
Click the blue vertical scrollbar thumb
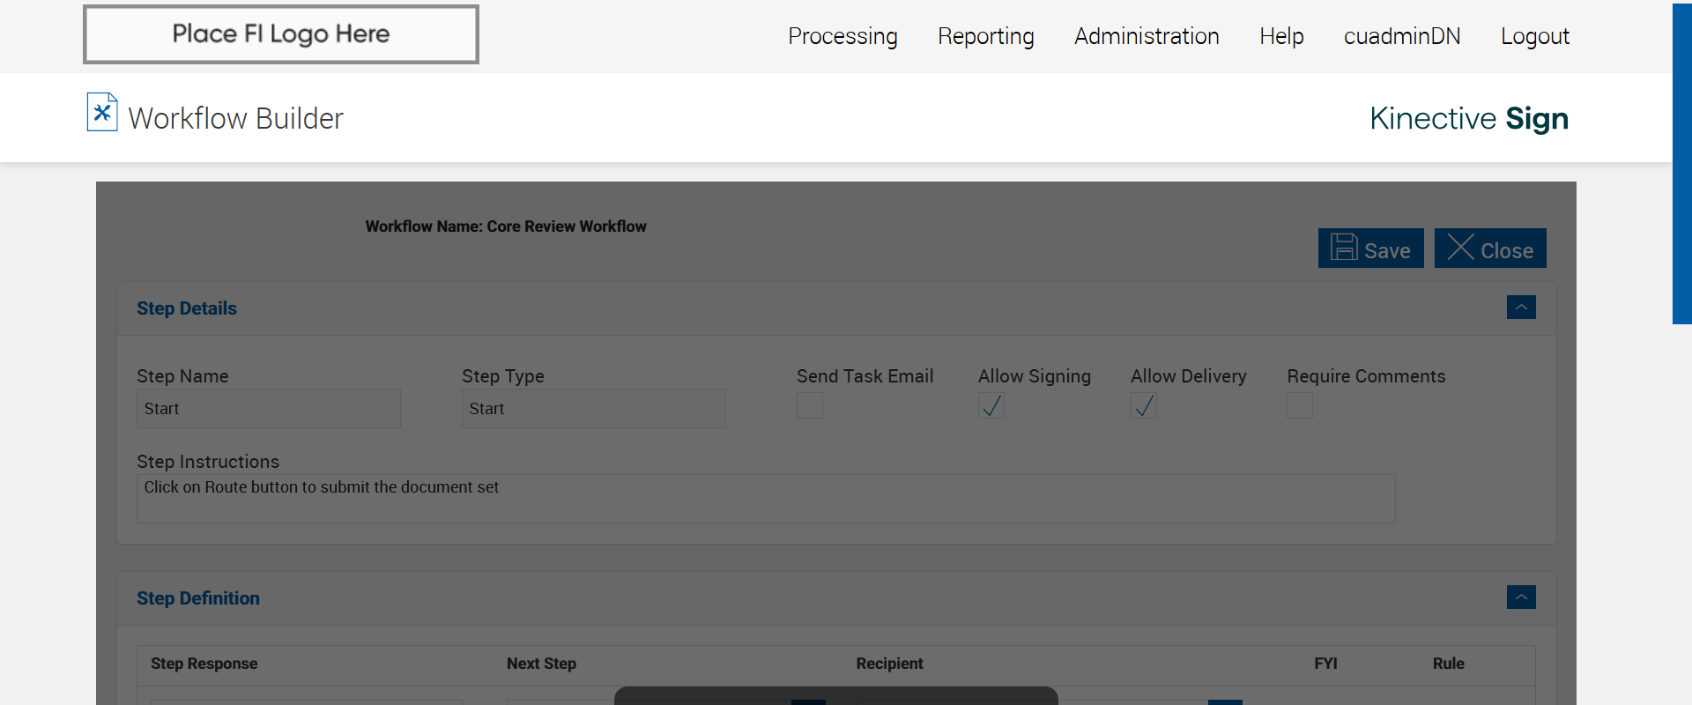coord(1681,164)
